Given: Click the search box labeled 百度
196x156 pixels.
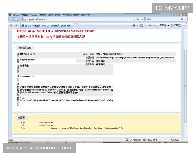Looking at the screenshot, I should click(x=163, y=19).
